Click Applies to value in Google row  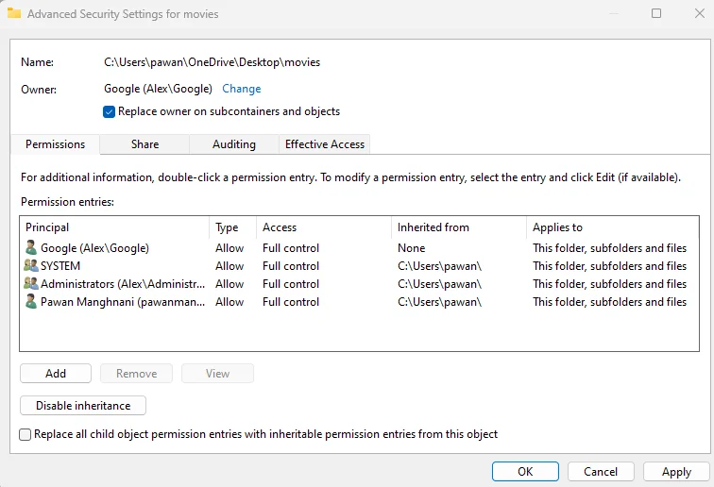(610, 248)
